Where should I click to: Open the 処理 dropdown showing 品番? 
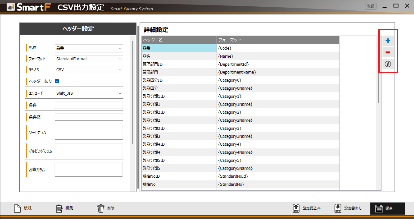click(x=89, y=48)
